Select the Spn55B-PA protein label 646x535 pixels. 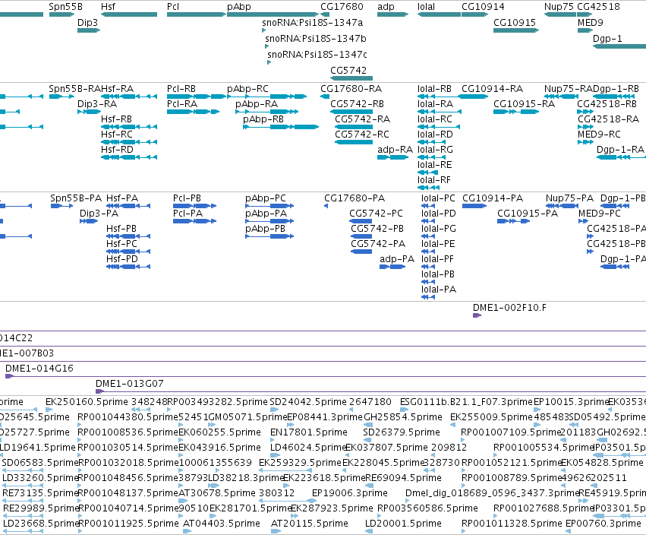pyautogui.click(x=76, y=198)
